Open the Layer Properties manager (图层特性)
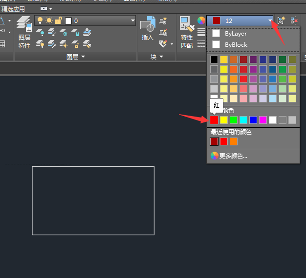The width and height of the screenshot is (306, 278). [24, 33]
